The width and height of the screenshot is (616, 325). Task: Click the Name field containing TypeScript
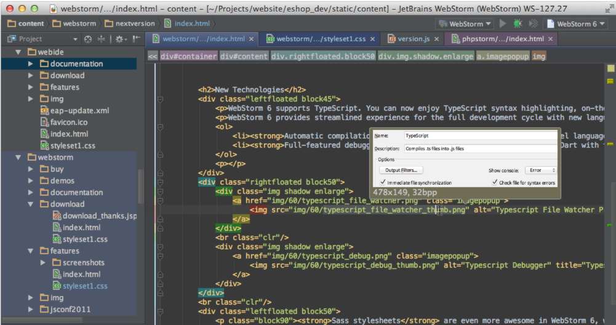(481, 135)
